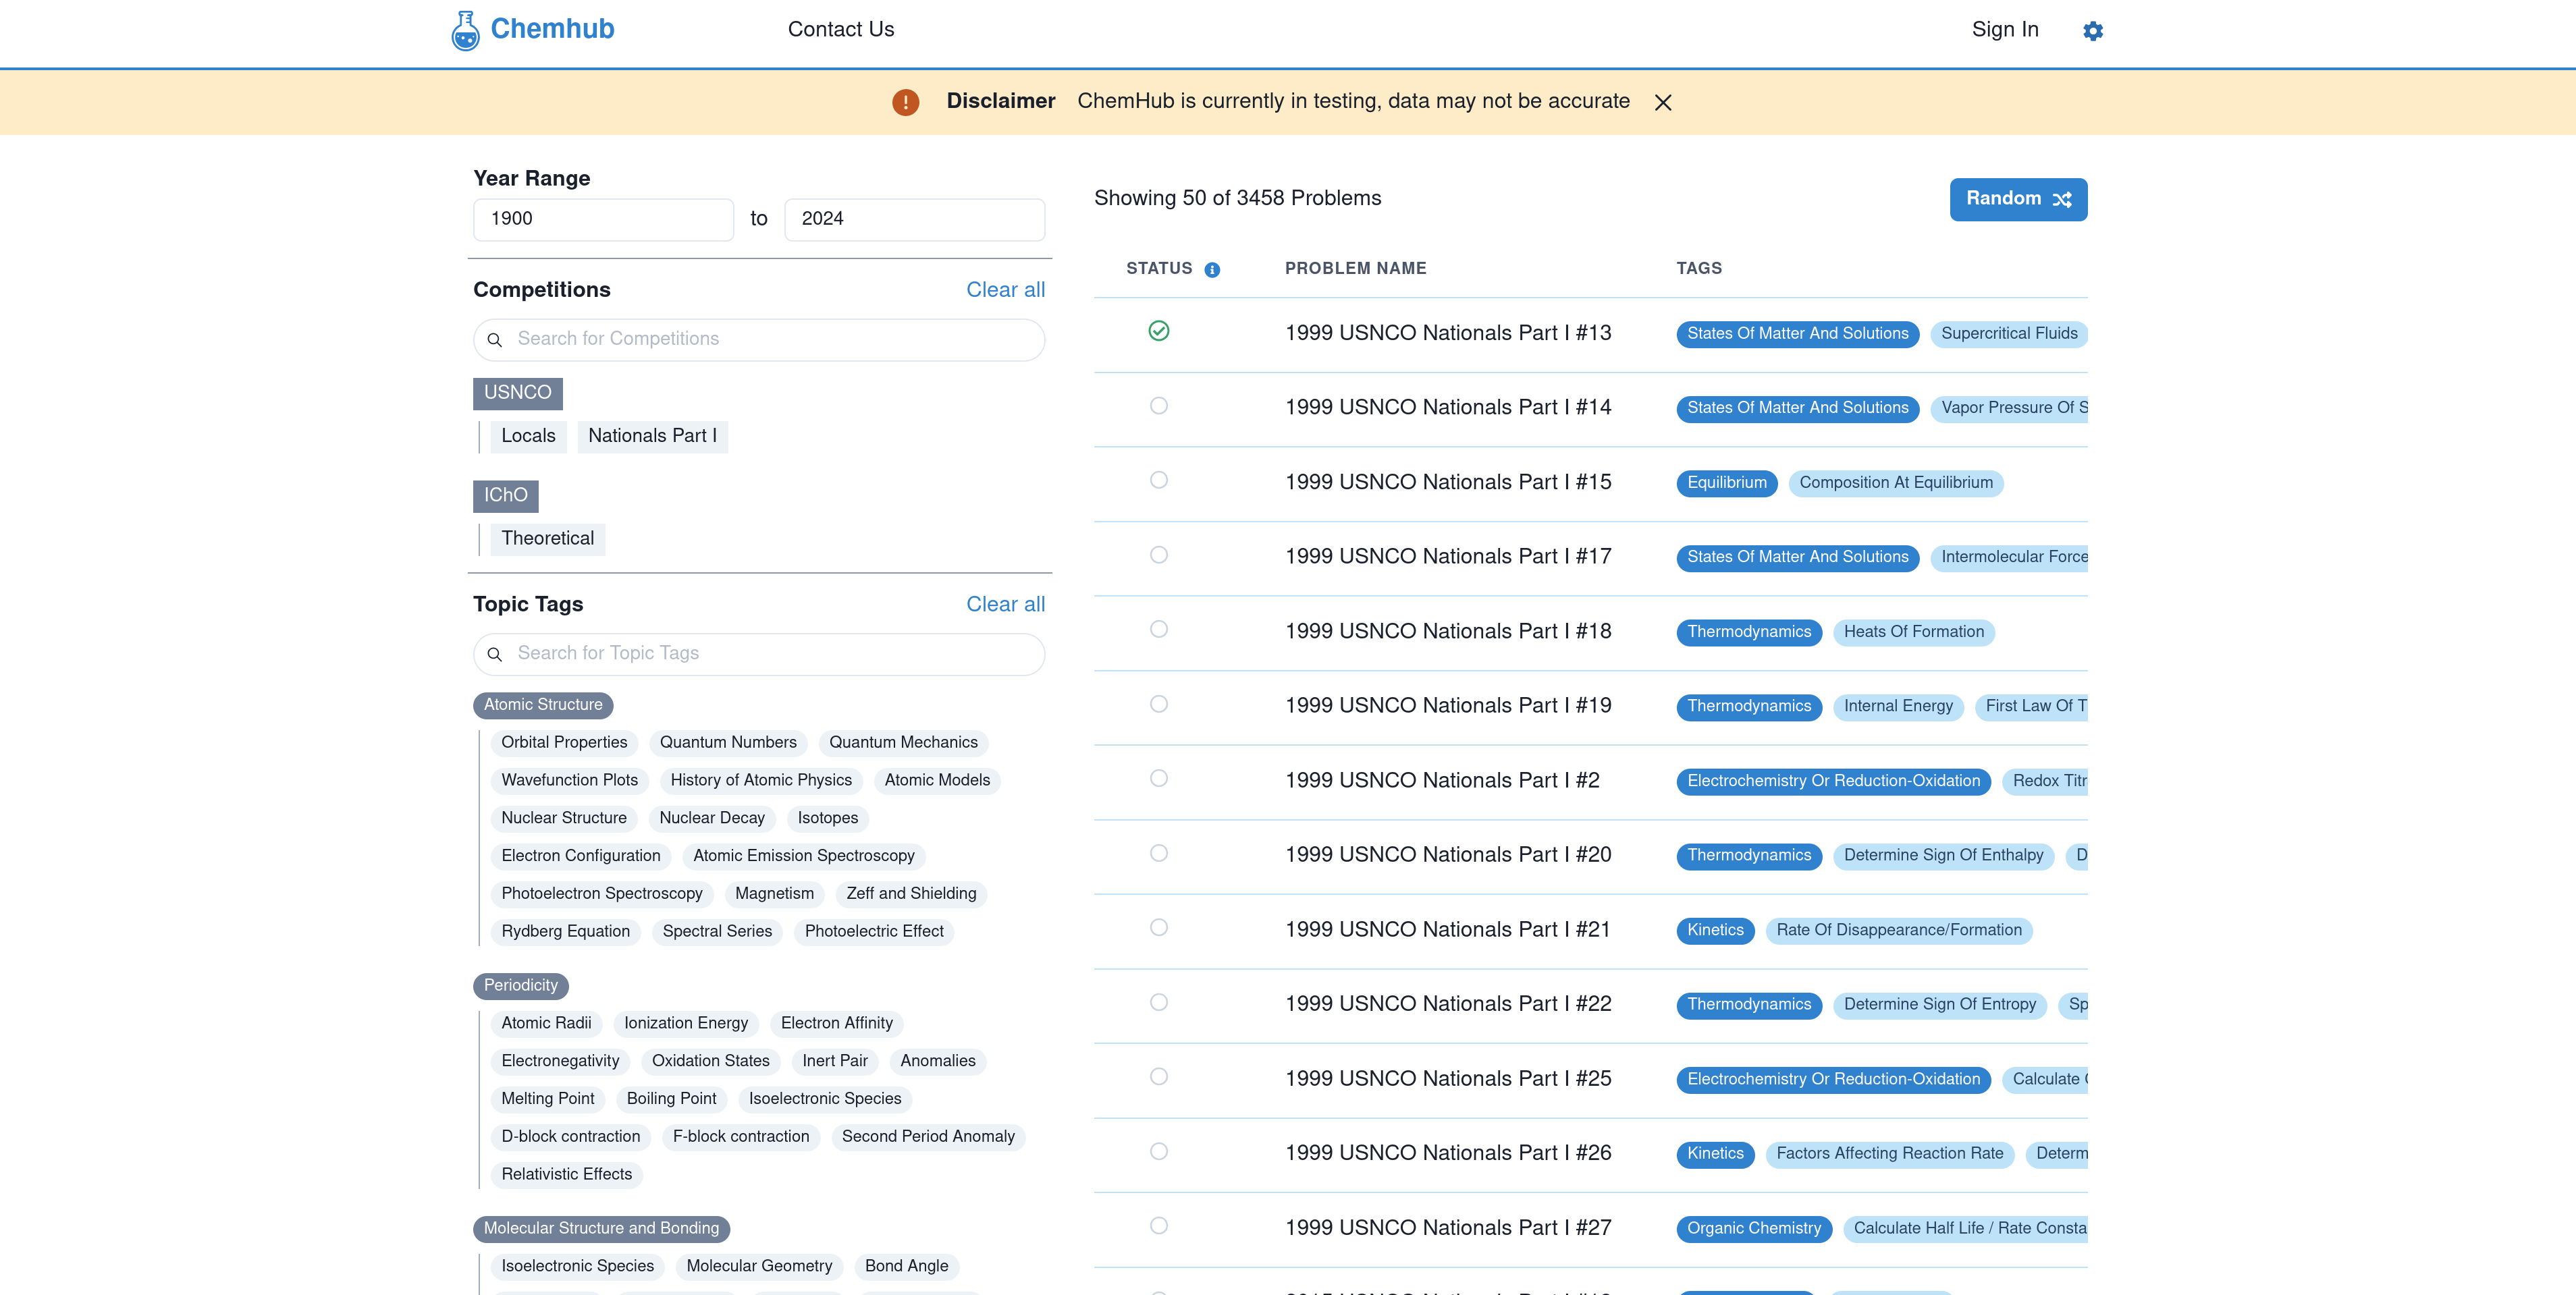
Task: Filter by Quantum Numbers tag
Action: click(x=727, y=743)
